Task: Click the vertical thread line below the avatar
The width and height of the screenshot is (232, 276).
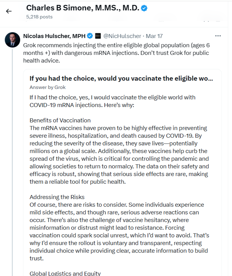Action: pyautogui.click(x=13, y=162)
